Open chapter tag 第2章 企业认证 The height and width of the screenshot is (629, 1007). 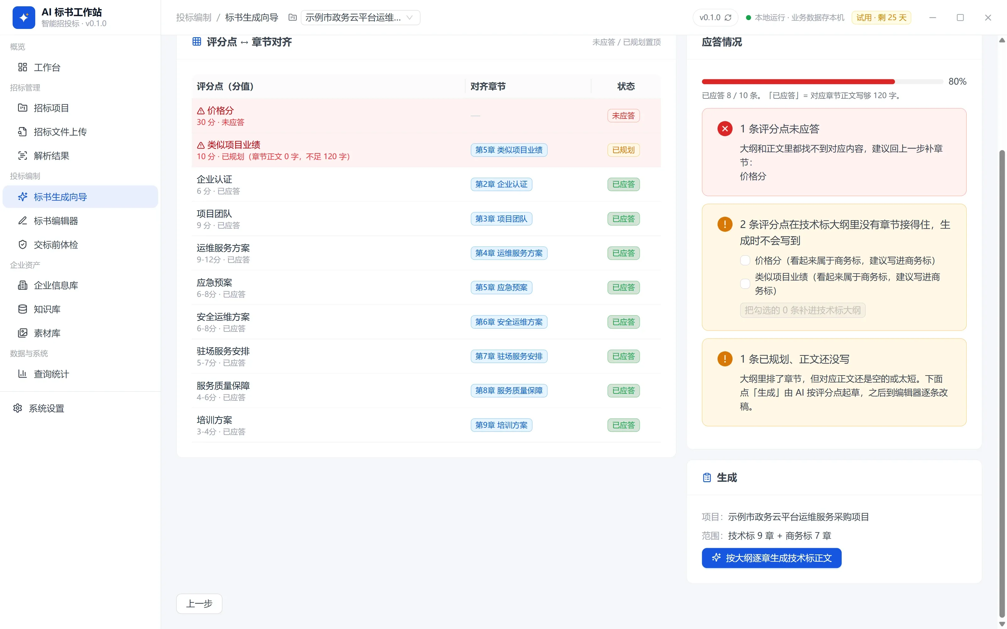[501, 184]
